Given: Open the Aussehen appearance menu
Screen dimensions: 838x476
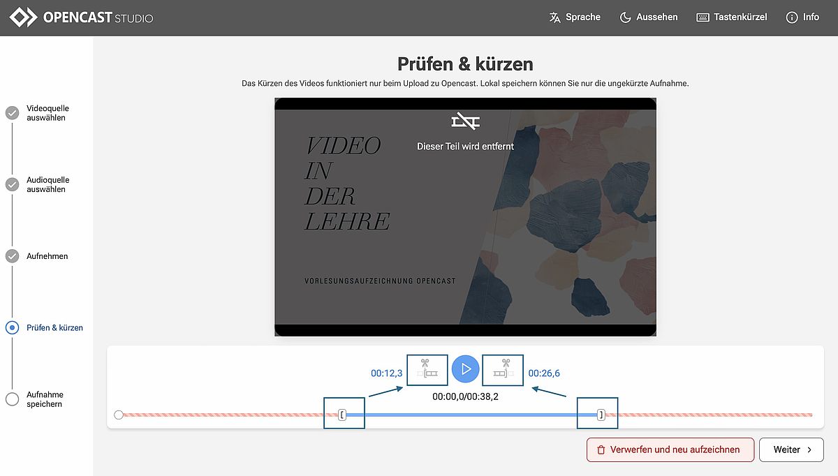Looking at the screenshot, I should click(649, 17).
